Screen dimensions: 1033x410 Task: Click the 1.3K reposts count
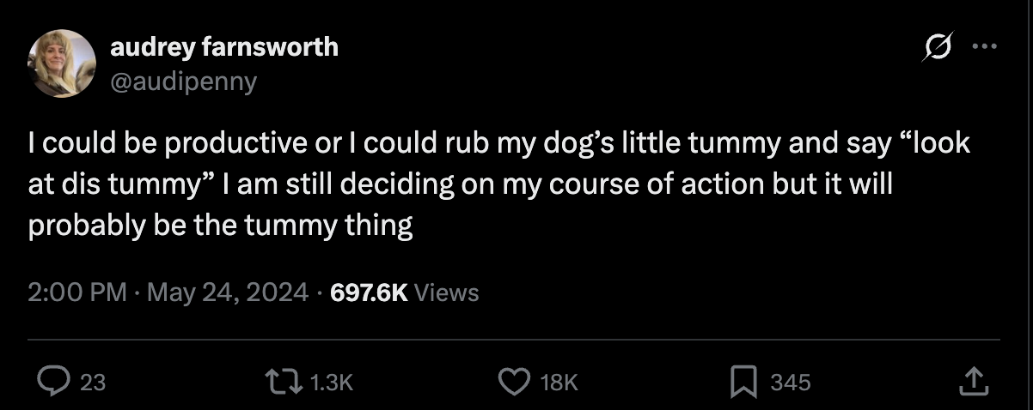point(330,382)
